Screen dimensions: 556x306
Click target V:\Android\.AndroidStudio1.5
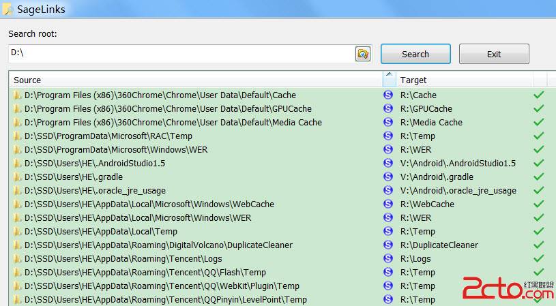click(x=458, y=164)
